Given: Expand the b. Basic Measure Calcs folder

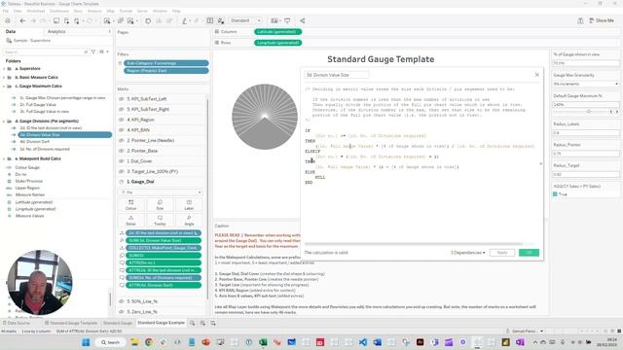Looking at the screenshot, I should (x=4, y=78).
